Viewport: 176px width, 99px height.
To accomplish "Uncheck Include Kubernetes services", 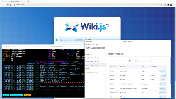I will click(x=129, y=61).
